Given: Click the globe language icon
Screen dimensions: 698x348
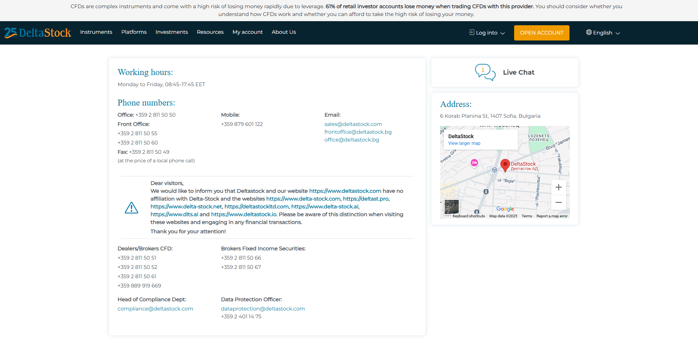Looking at the screenshot, I should coord(589,32).
